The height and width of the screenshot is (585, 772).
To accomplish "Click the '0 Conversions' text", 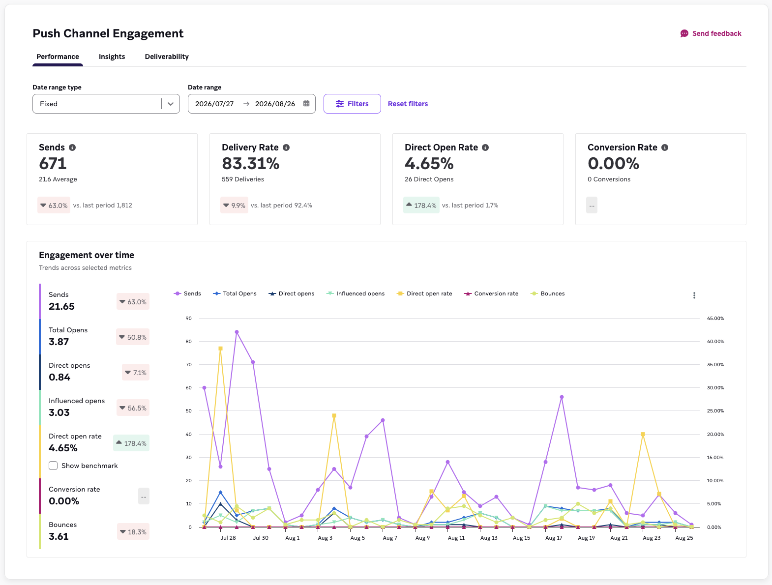I will 609,179.
